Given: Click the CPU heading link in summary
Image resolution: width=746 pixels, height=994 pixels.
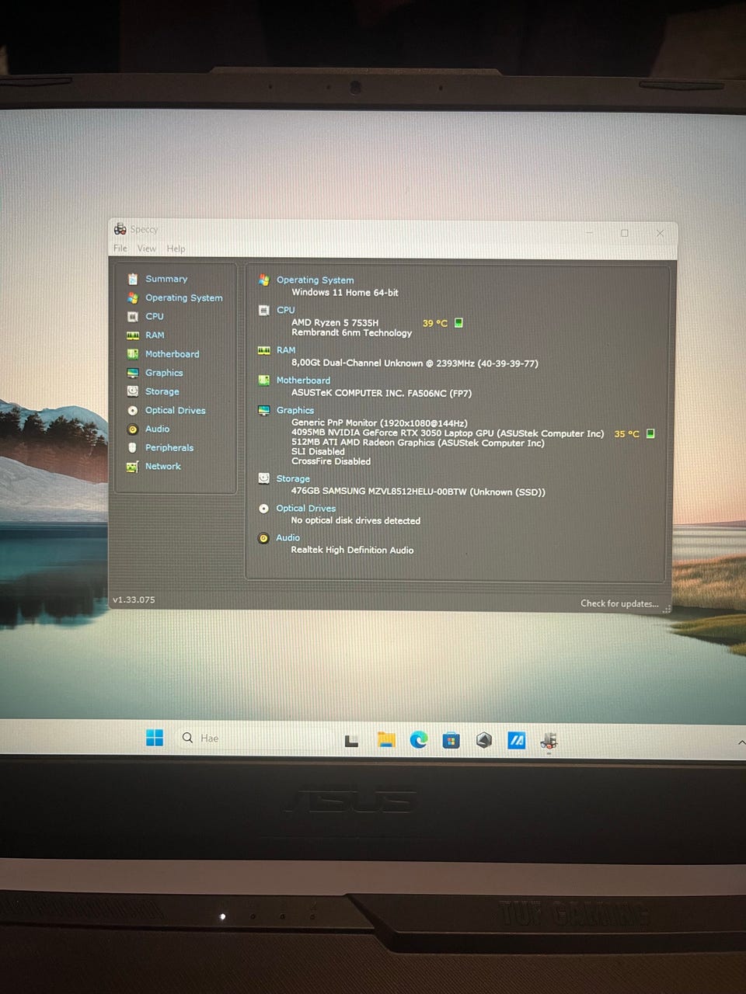Looking at the screenshot, I should 286,310.
